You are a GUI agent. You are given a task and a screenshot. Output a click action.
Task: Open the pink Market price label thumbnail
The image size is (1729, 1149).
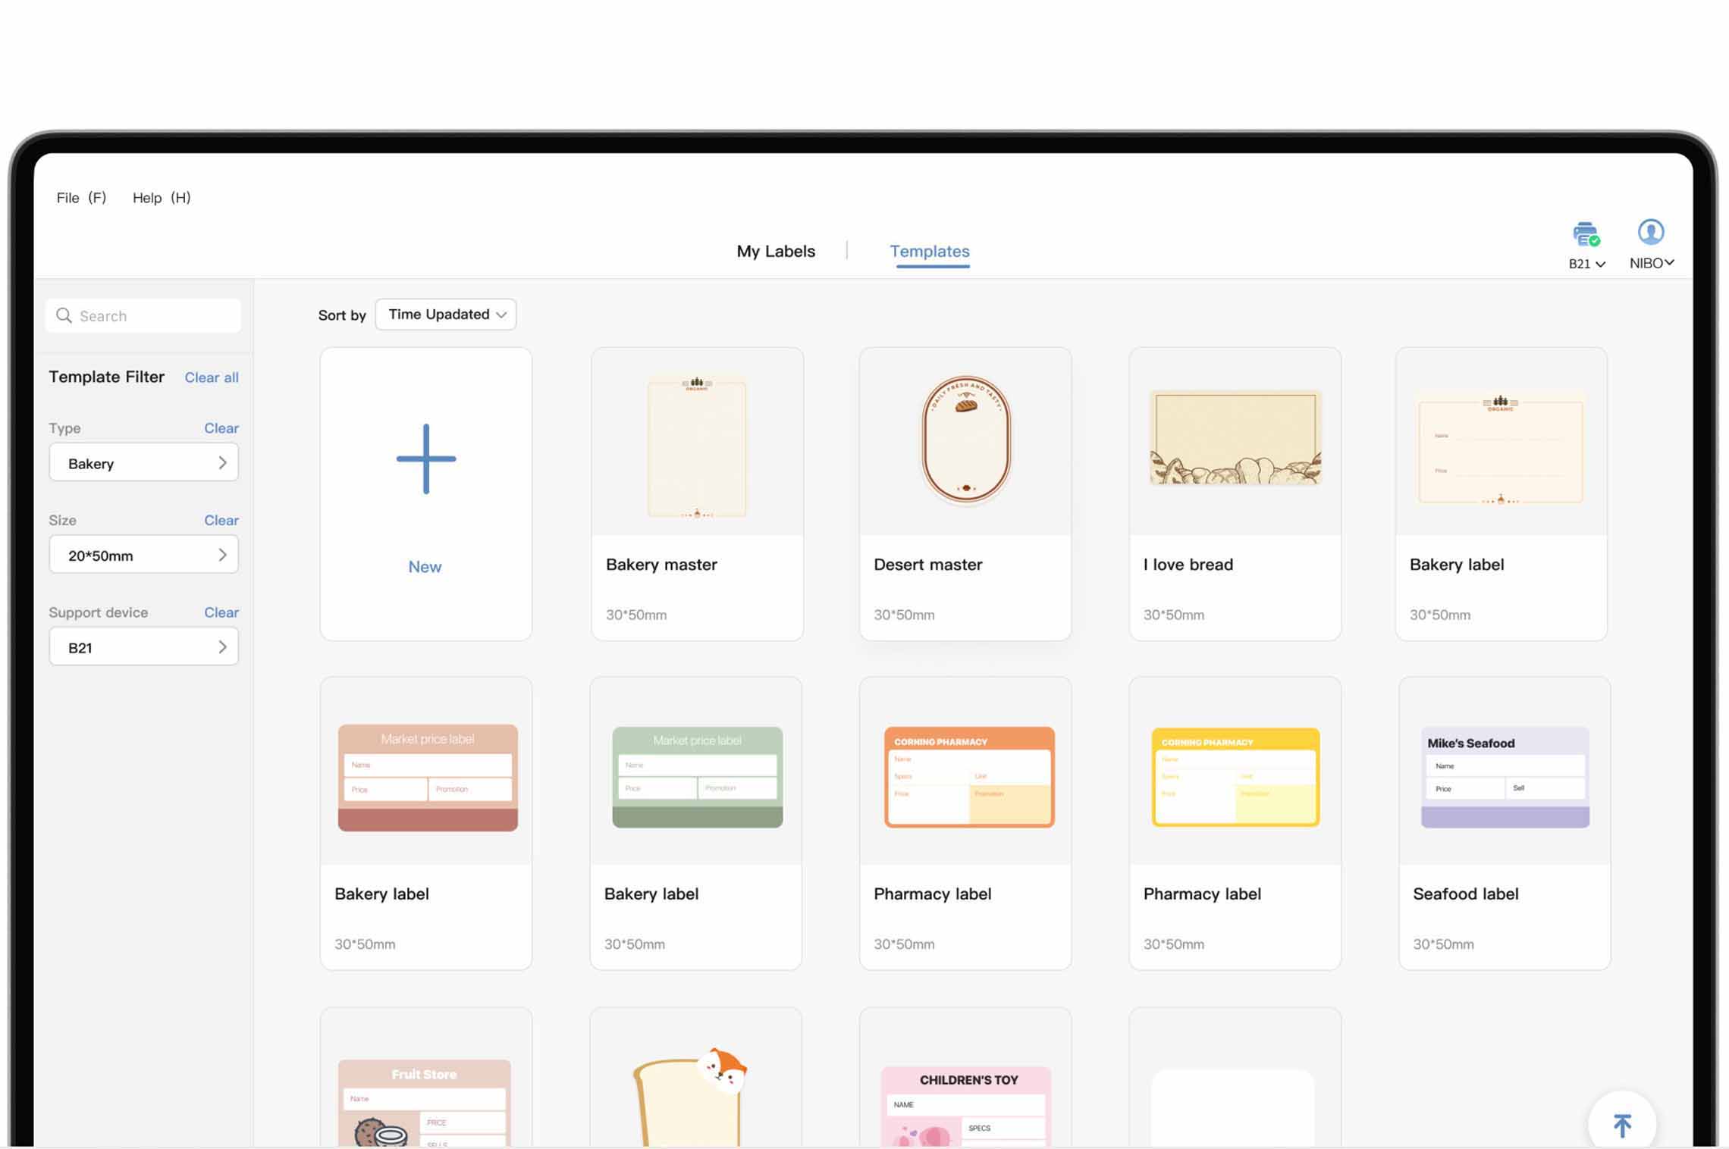click(428, 778)
